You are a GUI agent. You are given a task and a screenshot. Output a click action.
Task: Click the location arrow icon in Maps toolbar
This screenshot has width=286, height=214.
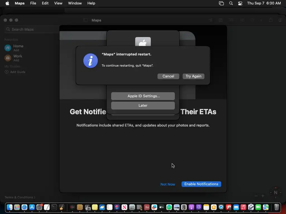click(211, 20)
